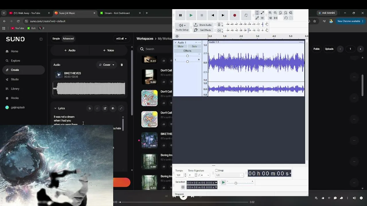The width and height of the screenshot is (367, 206).
Task: Open timeline options gear in Audacity
Action: pyautogui.click(x=177, y=36)
